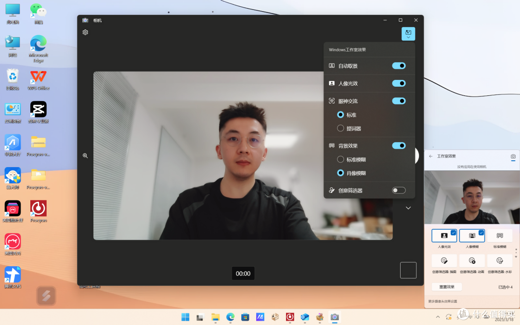520x325 pixels.
Task: Open the Windows Studio Effects button
Action: point(408,34)
